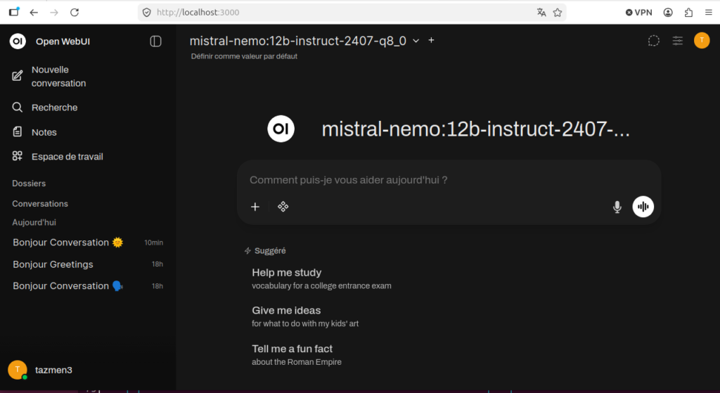Screen dimensions: 720x393
Task: Open the browser translate page icon
Action: click(x=541, y=13)
